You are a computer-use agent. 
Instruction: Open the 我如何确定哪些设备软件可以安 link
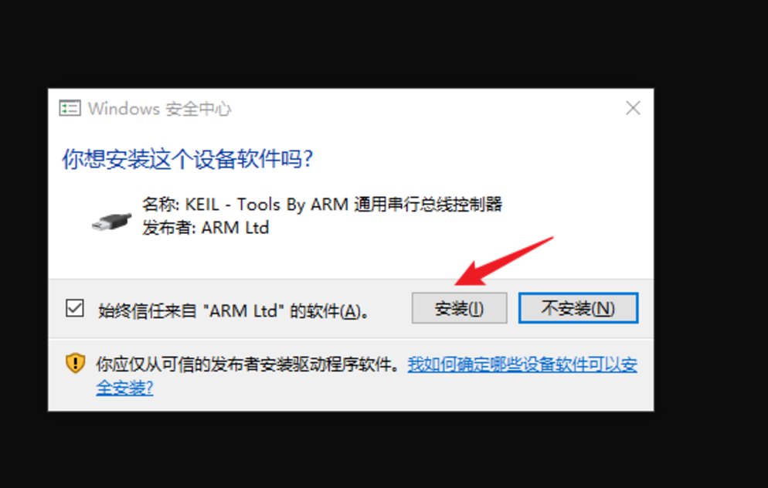pos(522,364)
